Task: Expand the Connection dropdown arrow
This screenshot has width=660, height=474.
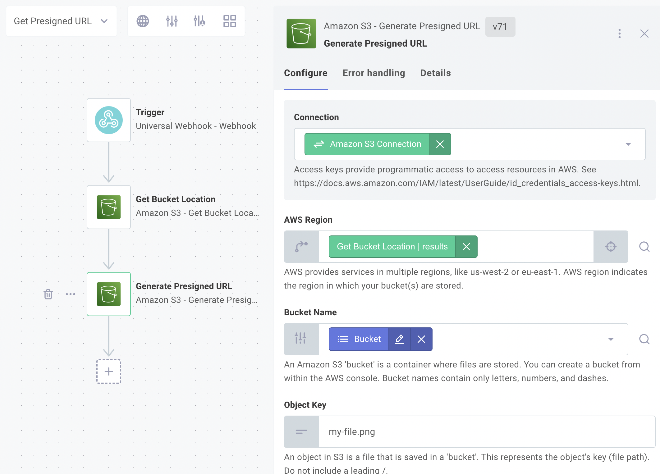Action: click(628, 144)
